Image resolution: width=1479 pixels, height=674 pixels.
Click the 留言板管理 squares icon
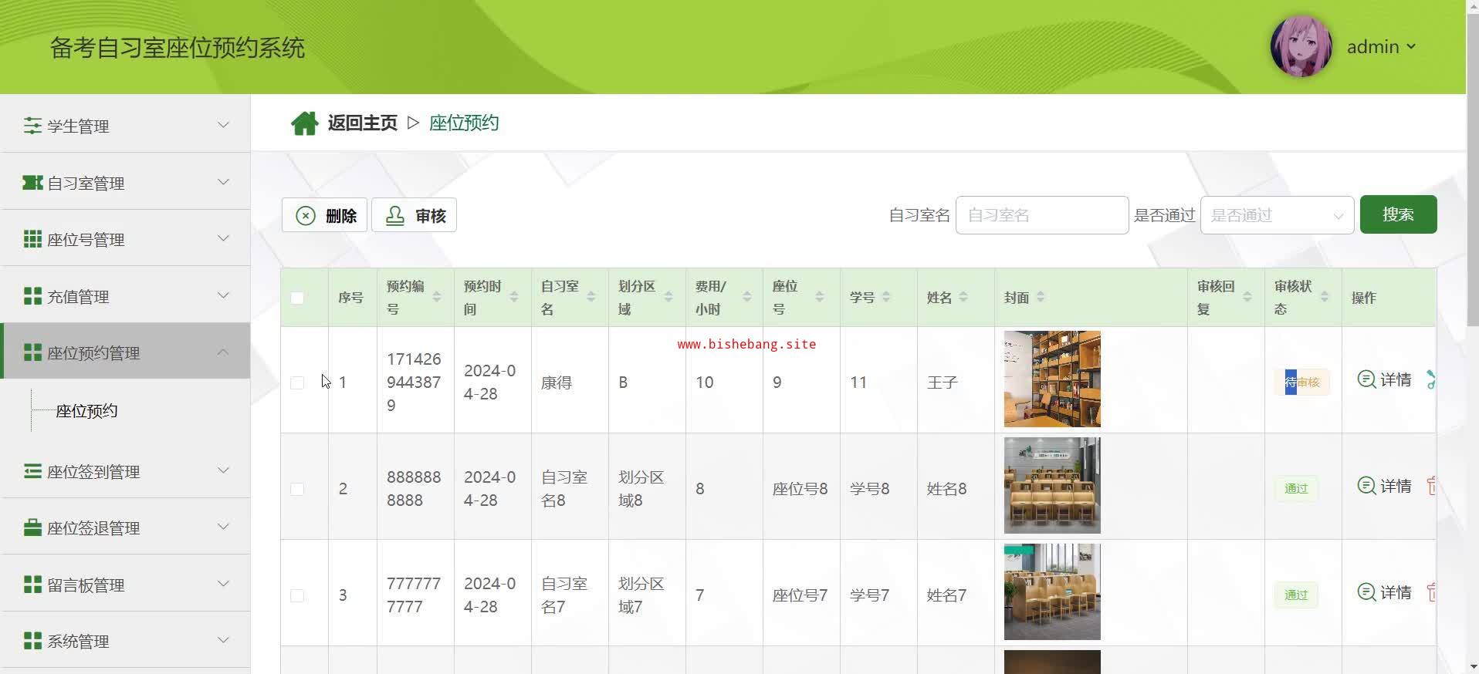[x=32, y=585]
